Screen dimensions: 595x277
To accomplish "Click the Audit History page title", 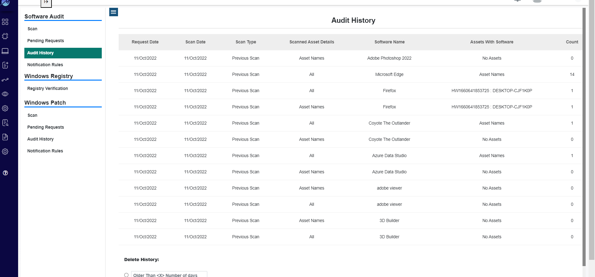I will click(x=353, y=20).
